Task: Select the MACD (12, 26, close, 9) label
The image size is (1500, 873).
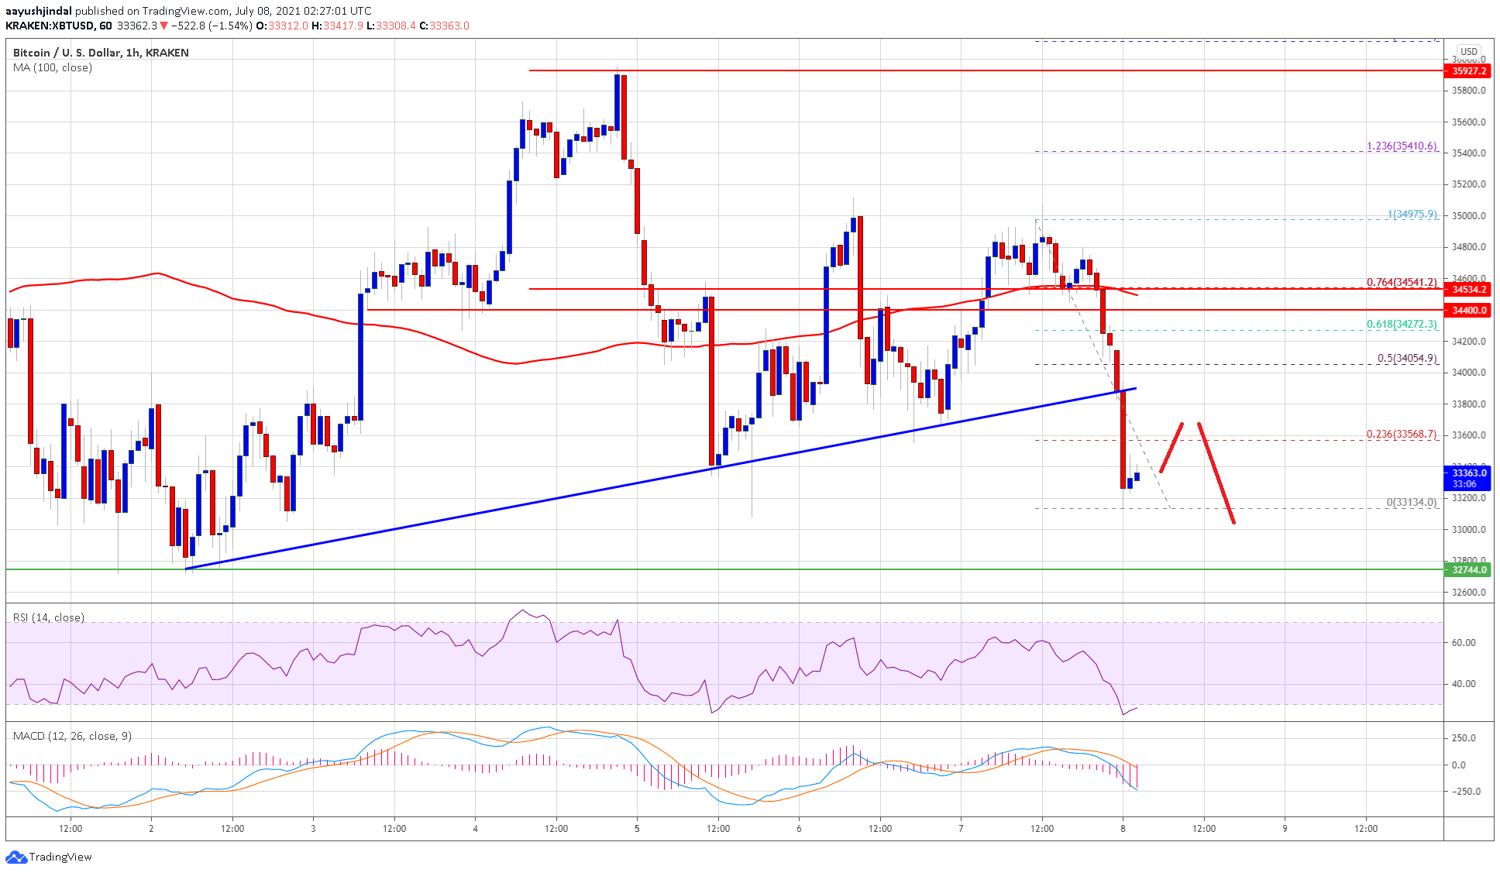Action: click(x=72, y=736)
